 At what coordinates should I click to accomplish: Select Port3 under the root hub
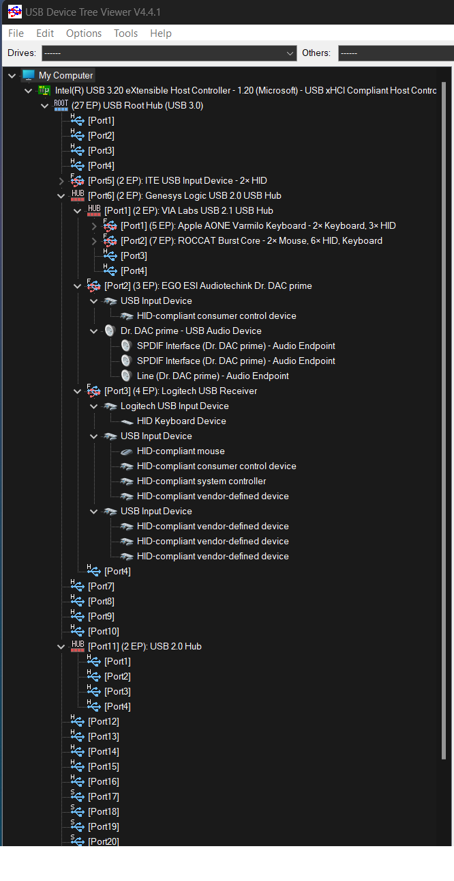[101, 150]
